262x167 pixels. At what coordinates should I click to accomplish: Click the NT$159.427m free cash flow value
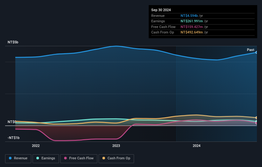[x=192, y=27]
